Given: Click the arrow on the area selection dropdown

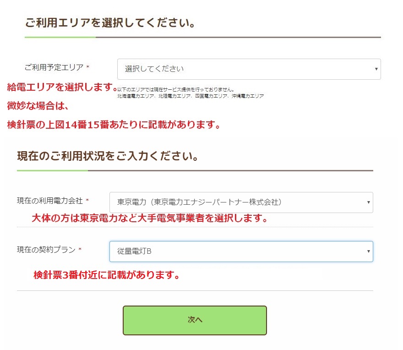Looking at the screenshot, I should click(375, 69).
